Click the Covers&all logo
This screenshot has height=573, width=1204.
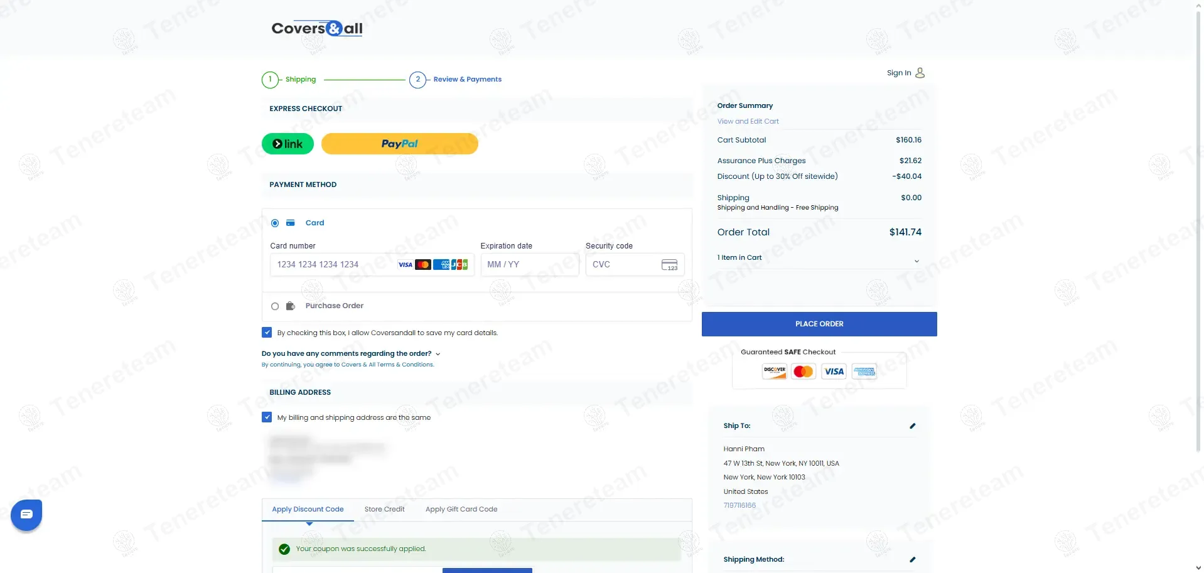click(317, 28)
